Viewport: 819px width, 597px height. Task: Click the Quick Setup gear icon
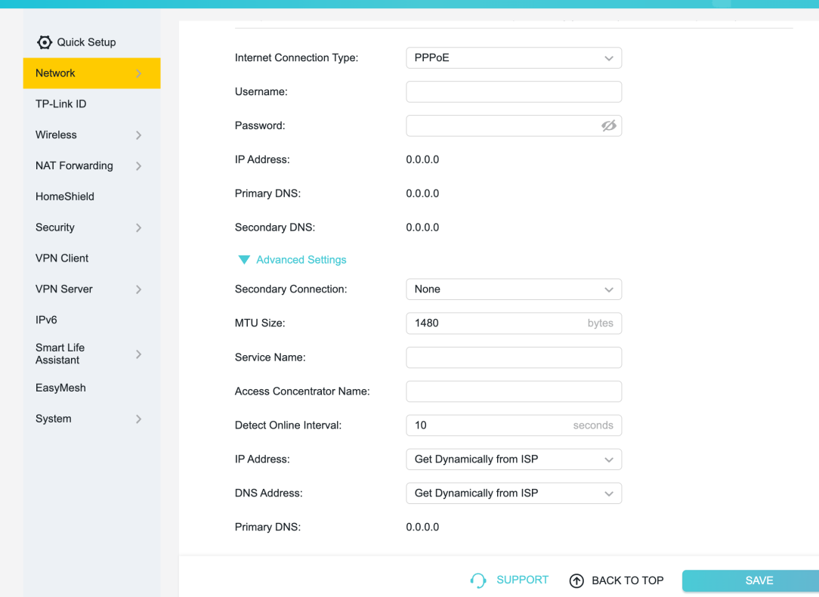point(45,42)
